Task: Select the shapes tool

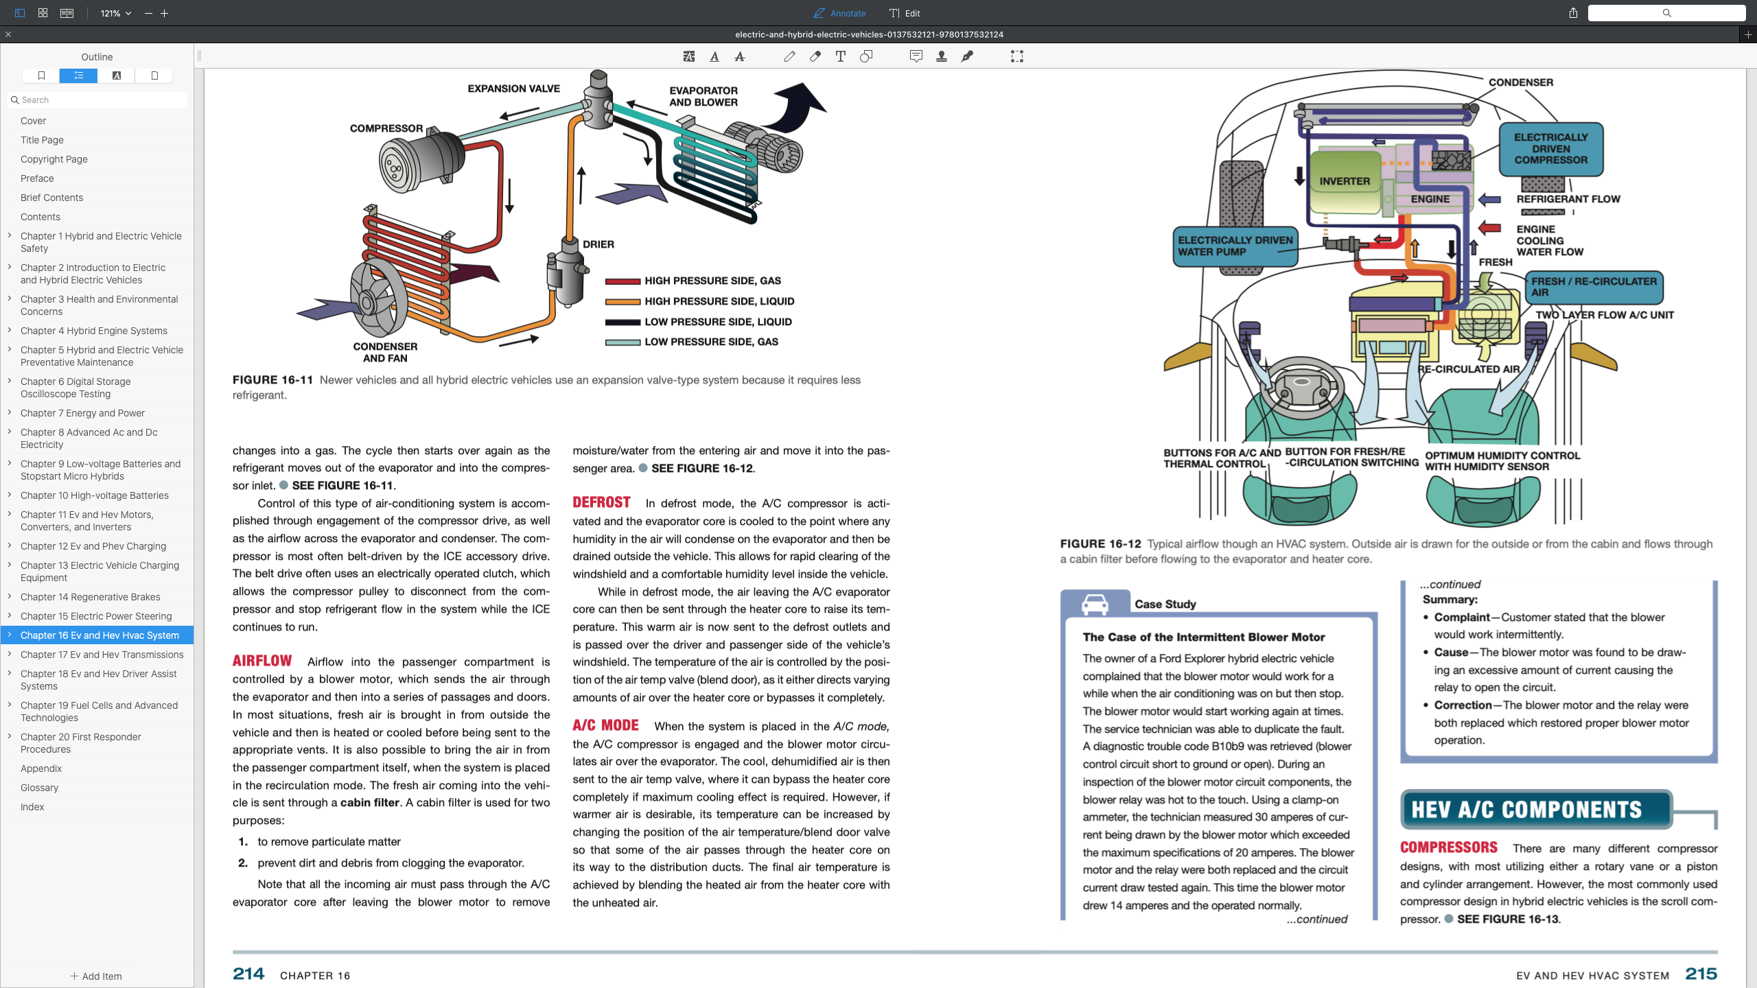Action: coord(866,57)
